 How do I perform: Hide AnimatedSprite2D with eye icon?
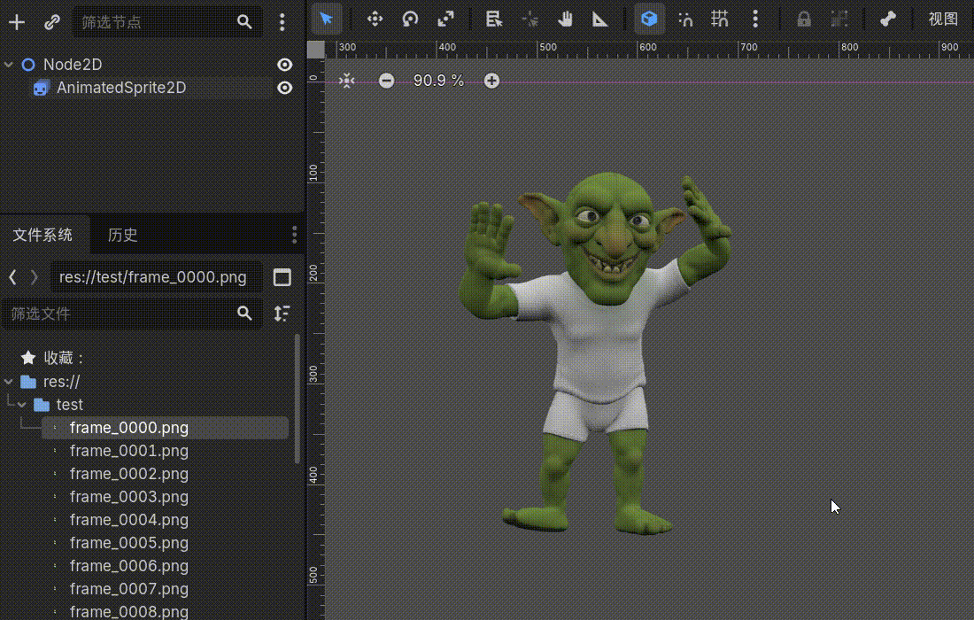(284, 88)
